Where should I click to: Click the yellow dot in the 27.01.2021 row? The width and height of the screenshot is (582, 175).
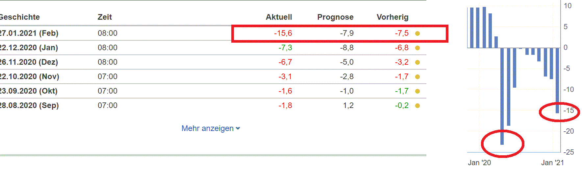click(418, 33)
